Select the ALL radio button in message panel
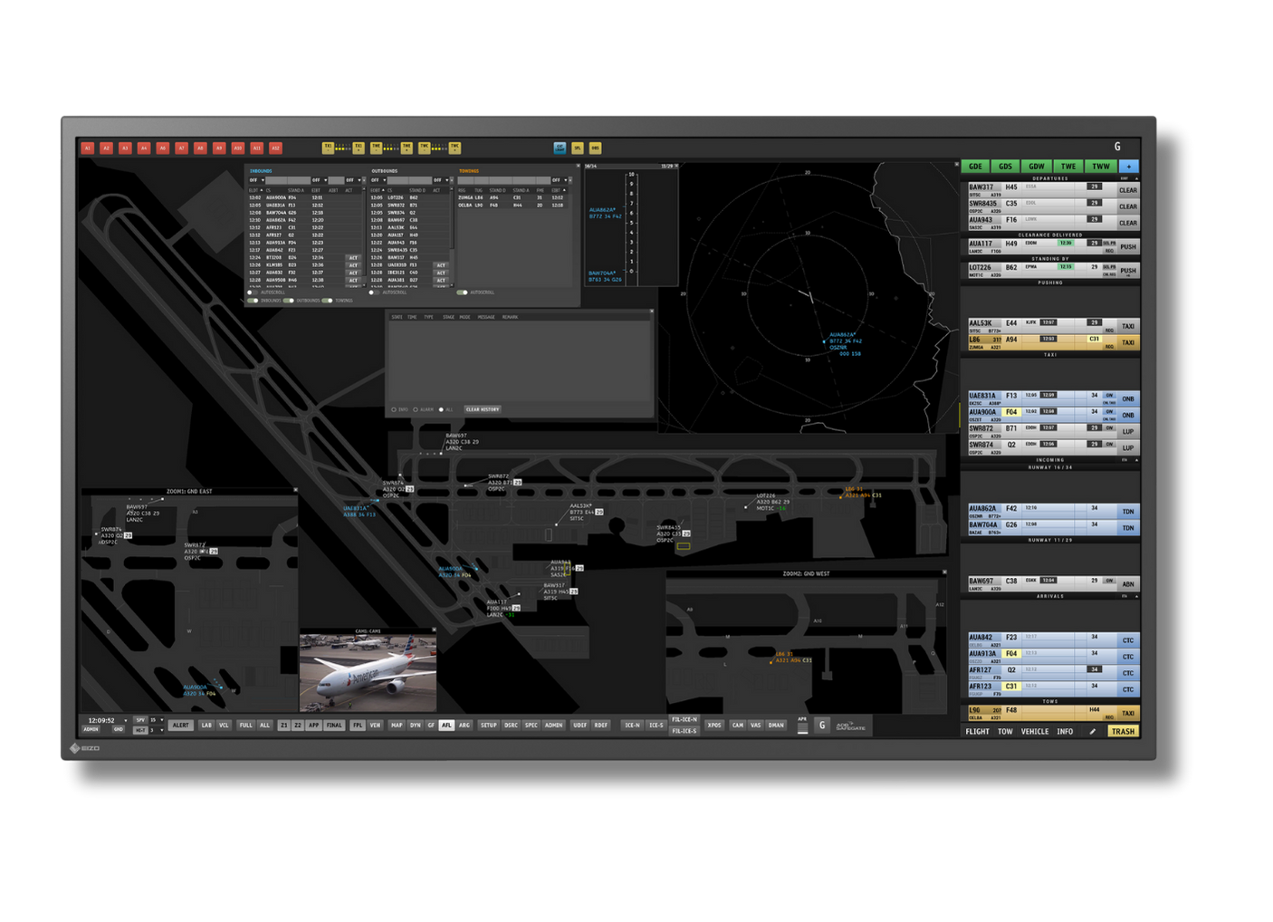The width and height of the screenshot is (1273, 922). pyautogui.click(x=441, y=409)
